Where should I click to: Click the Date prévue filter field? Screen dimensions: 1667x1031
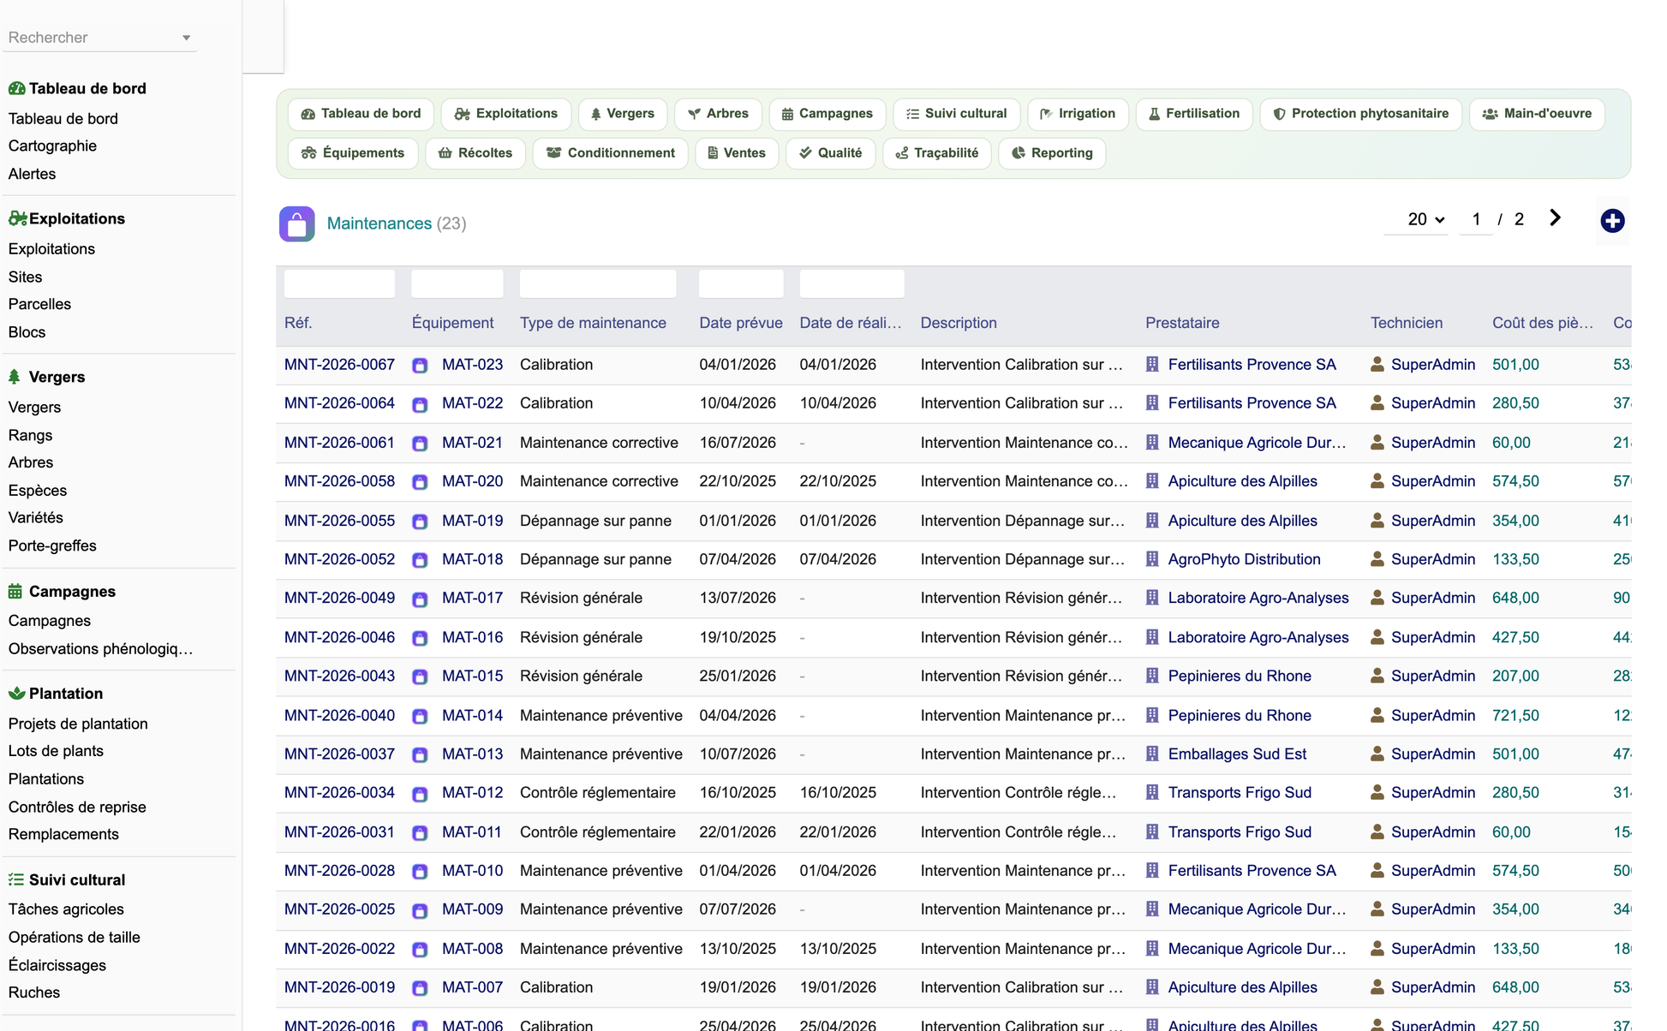coord(741,283)
